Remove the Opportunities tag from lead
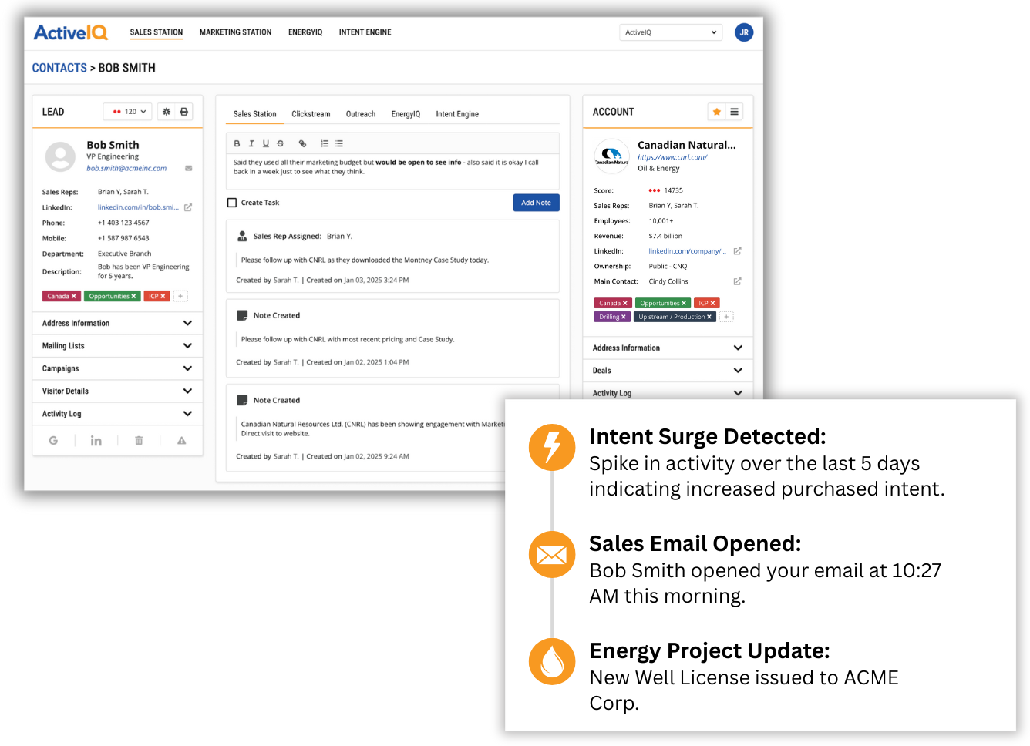The image size is (1030, 746). 133,297
